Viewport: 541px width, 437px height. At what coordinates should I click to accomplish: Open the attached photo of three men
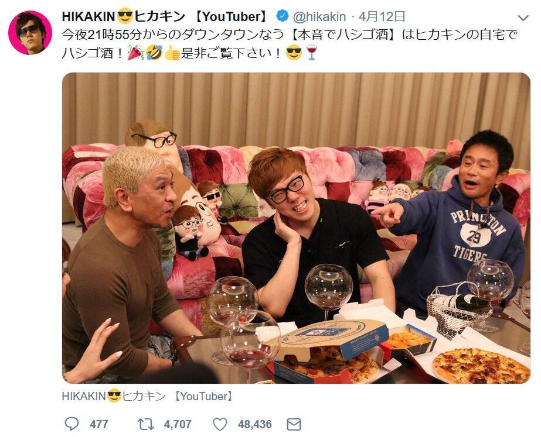(x=296, y=228)
